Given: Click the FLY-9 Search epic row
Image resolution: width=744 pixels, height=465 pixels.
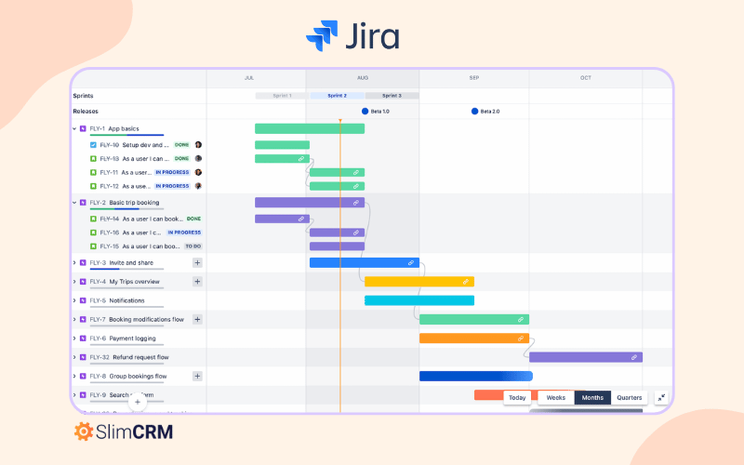Looking at the screenshot, I should (x=139, y=395).
